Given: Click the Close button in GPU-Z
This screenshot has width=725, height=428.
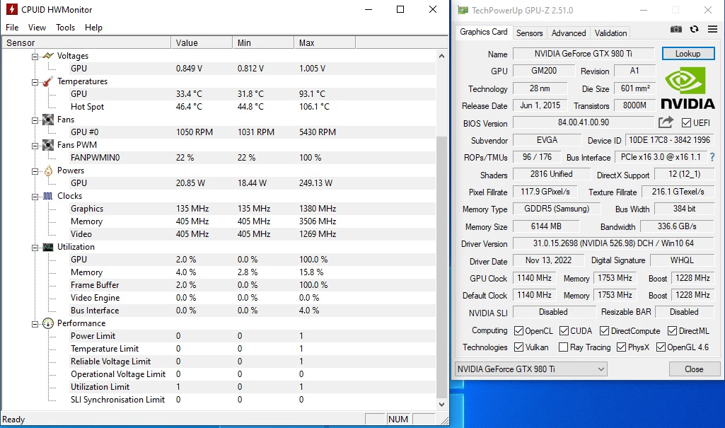Looking at the screenshot, I should tap(694, 369).
